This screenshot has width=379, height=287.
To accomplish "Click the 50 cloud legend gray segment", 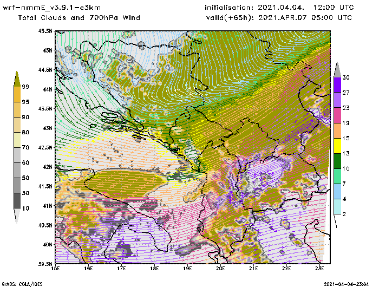I will point(17,185).
